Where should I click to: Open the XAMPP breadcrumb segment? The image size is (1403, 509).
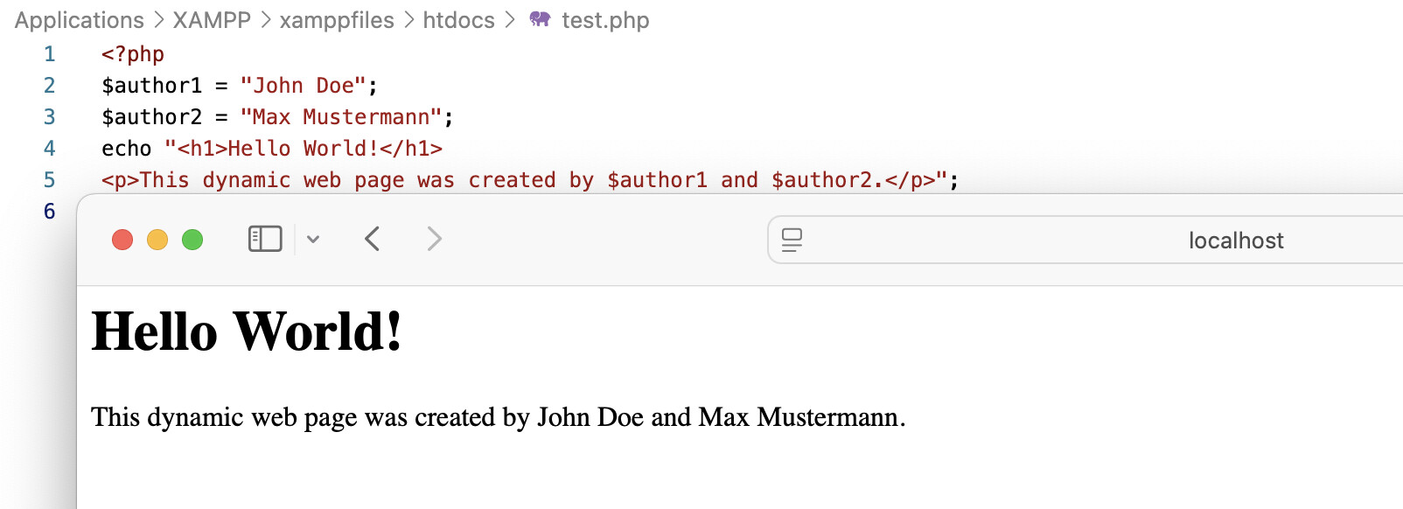tap(212, 20)
